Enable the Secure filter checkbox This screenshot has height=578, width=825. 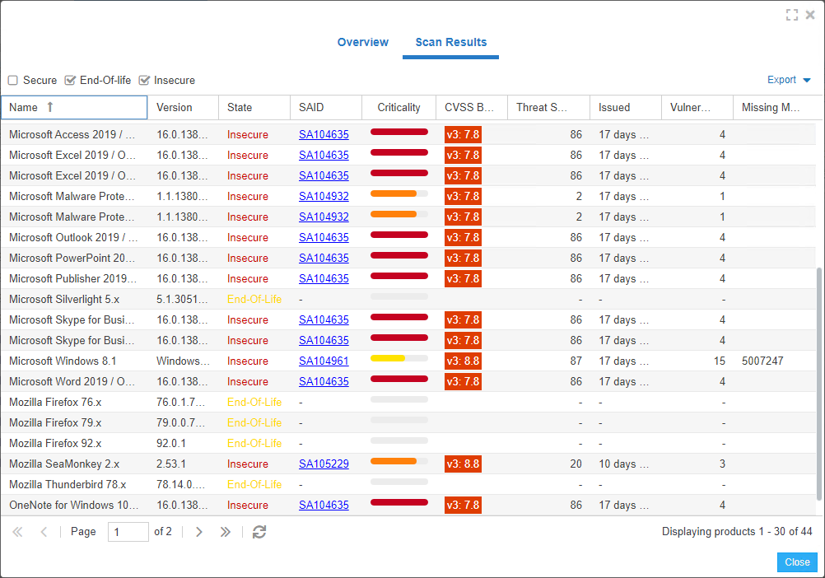coord(13,81)
